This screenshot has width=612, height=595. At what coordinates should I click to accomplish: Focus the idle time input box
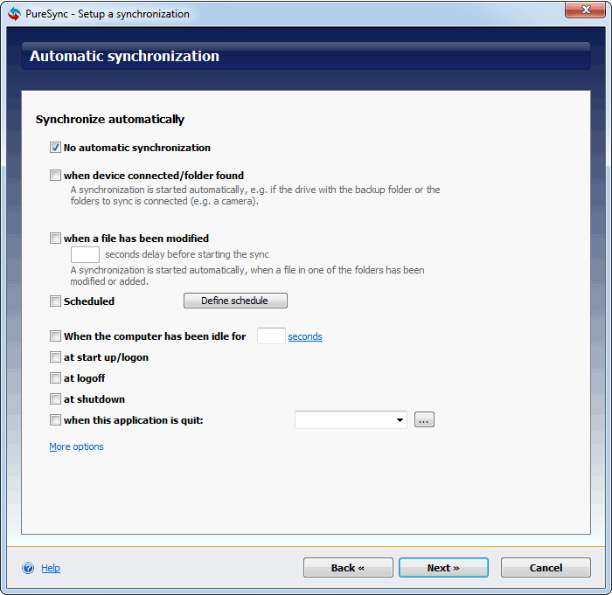(x=271, y=336)
